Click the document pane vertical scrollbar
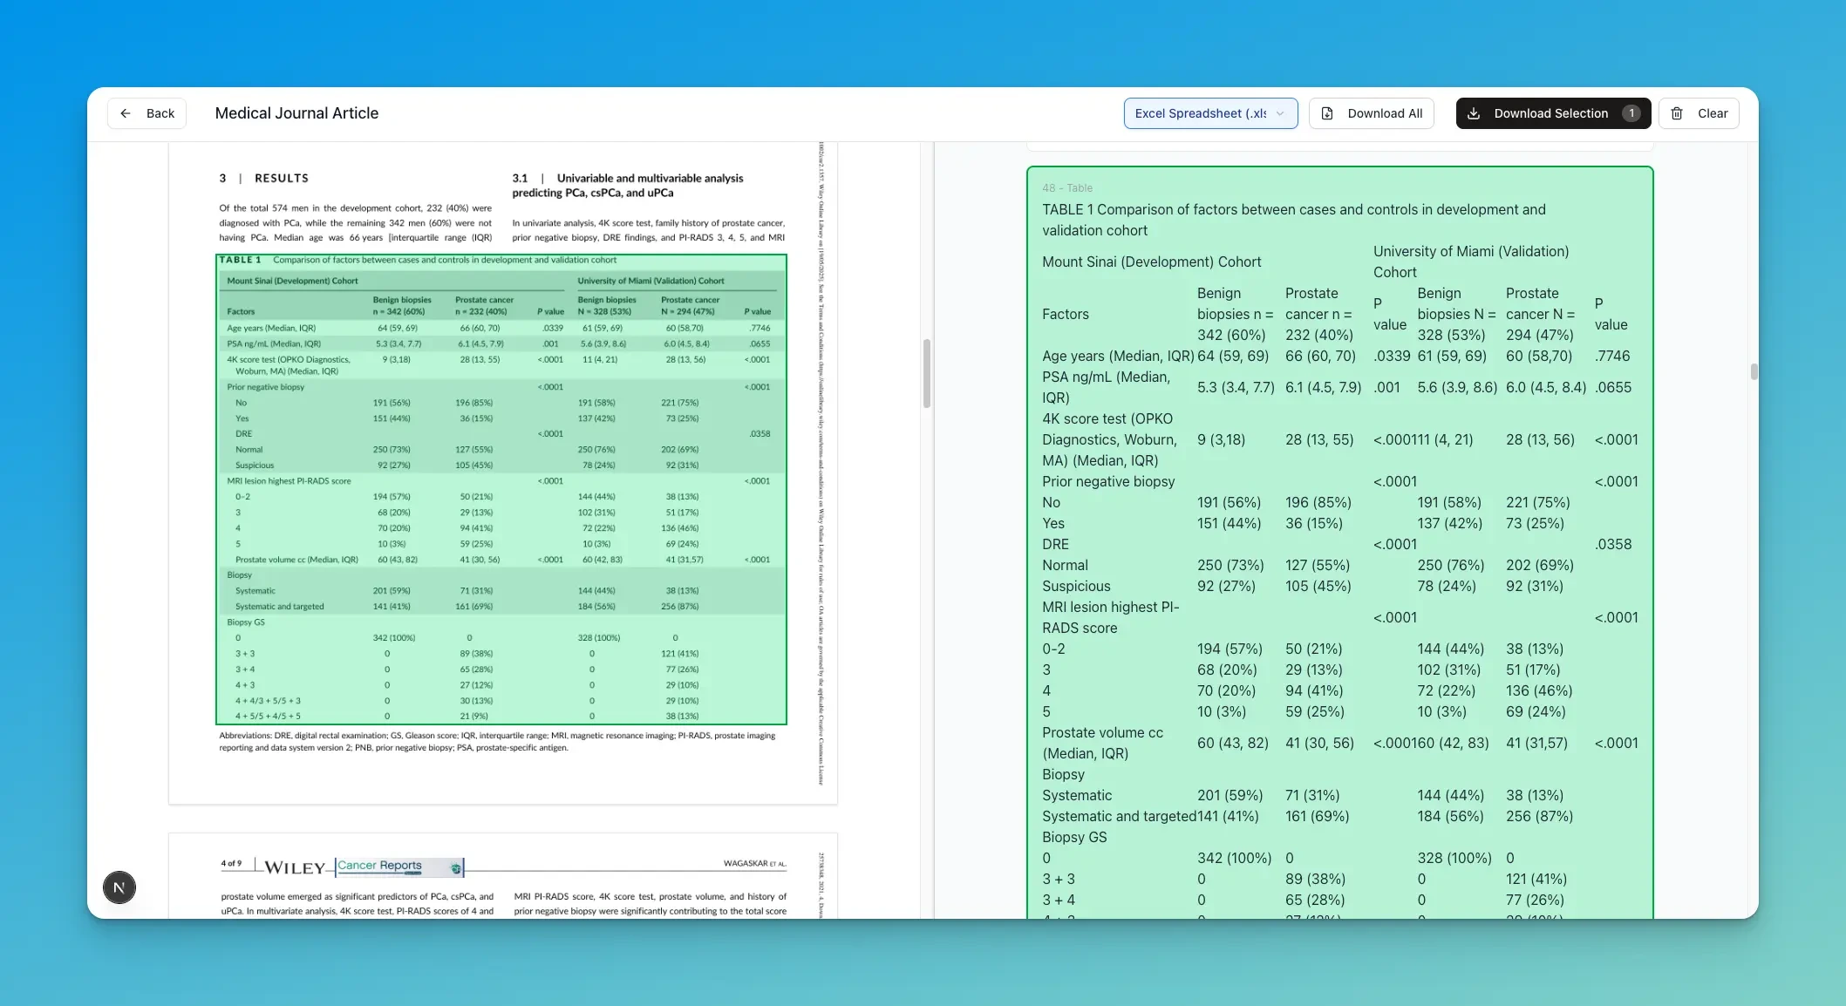The image size is (1846, 1006). (926, 373)
